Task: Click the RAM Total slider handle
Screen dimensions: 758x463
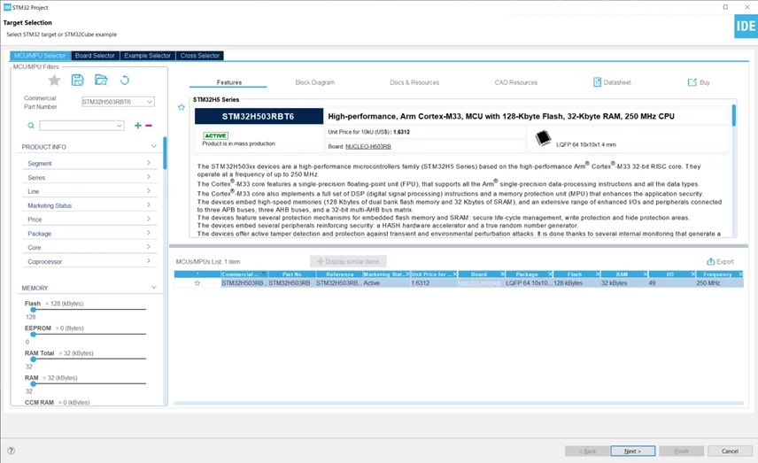Action: (34, 359)
